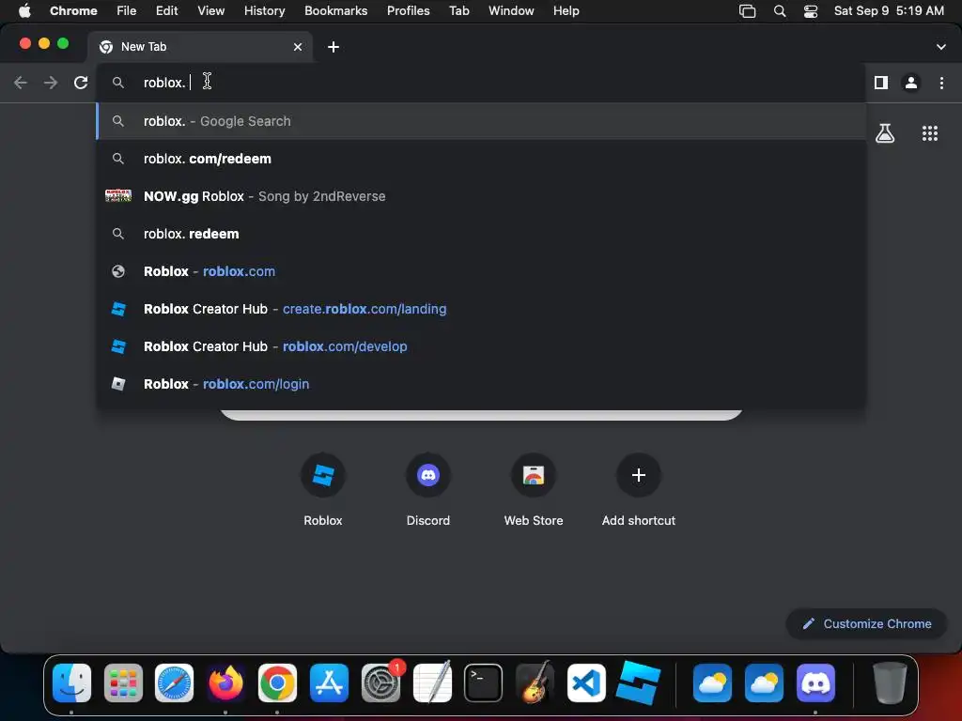Open the Chrome Labs flask icon

coord(885,133)
